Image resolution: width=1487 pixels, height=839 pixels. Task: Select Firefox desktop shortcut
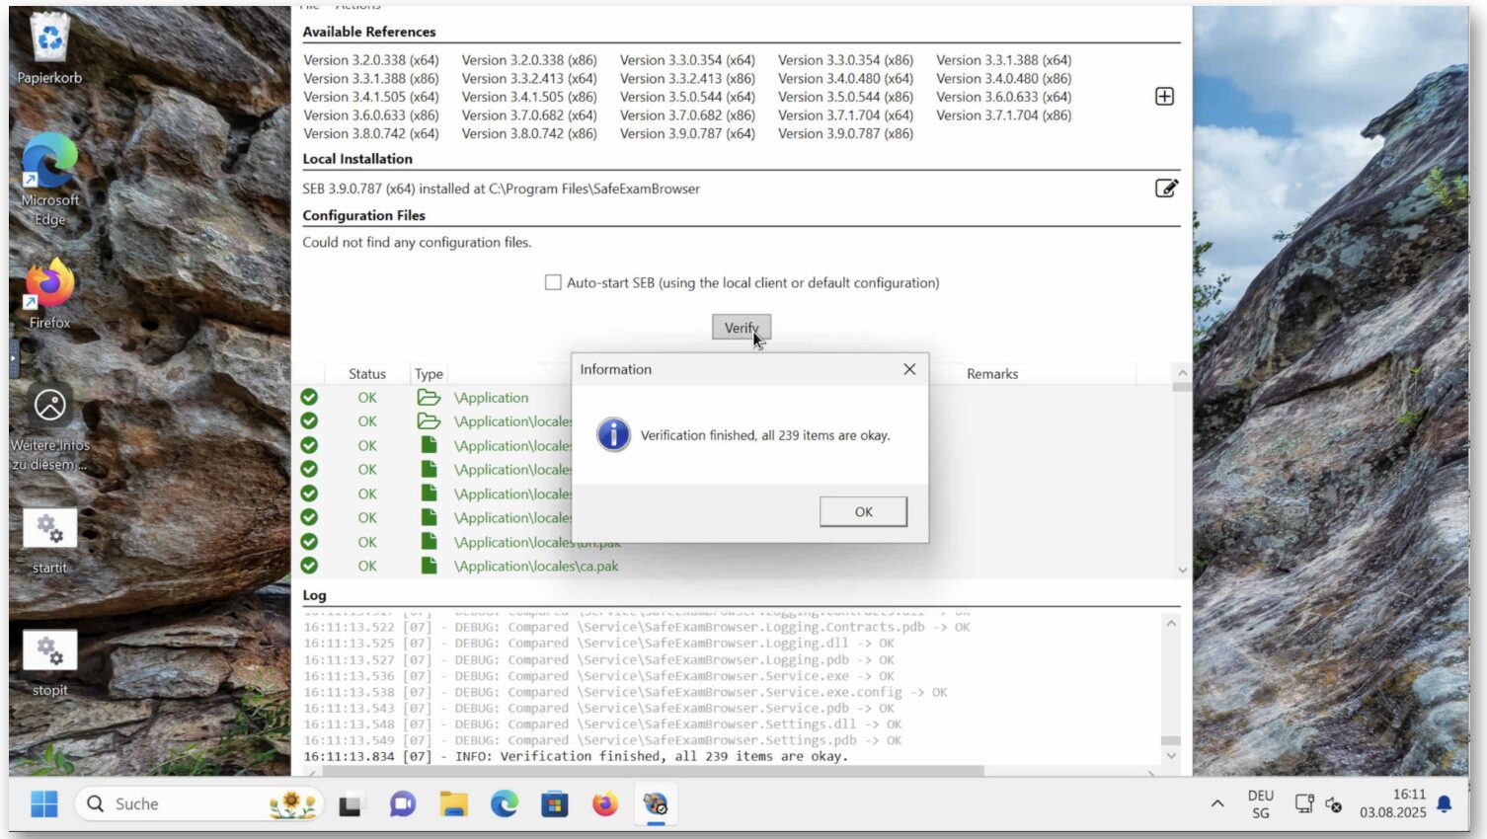click(x=49, y=294)
